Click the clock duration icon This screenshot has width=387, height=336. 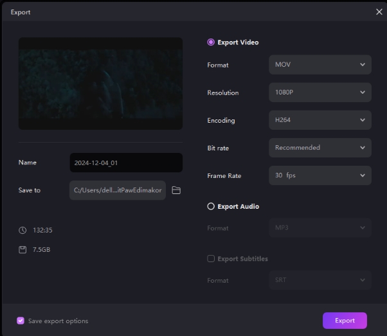(x=22, y=230)
